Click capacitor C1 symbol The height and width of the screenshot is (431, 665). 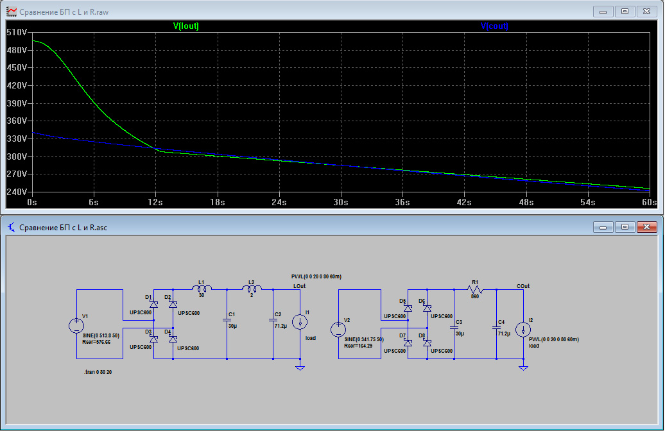pos(226,319)
